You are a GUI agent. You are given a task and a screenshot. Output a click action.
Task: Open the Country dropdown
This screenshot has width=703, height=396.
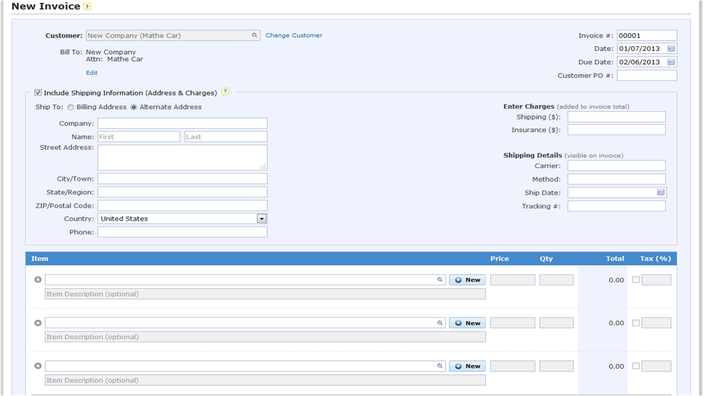pos(261,218)
